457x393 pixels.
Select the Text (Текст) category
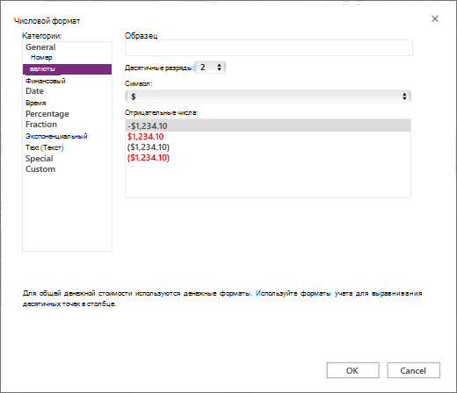44,147
